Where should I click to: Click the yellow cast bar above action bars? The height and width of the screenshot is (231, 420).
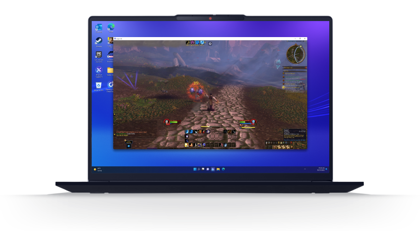pyautogui.click(x=211, y=127)
